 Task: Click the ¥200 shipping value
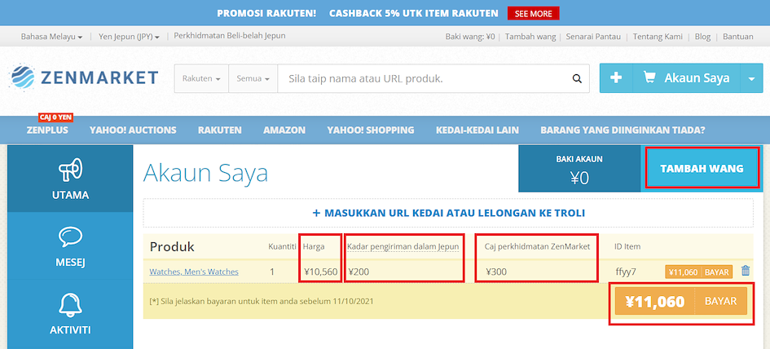tap(359, 272)
